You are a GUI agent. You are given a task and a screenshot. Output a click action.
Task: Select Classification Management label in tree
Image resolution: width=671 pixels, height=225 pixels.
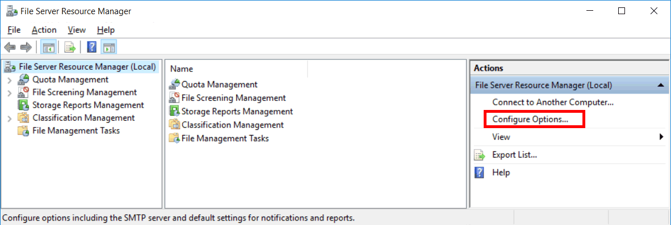[x=83, y=118]
